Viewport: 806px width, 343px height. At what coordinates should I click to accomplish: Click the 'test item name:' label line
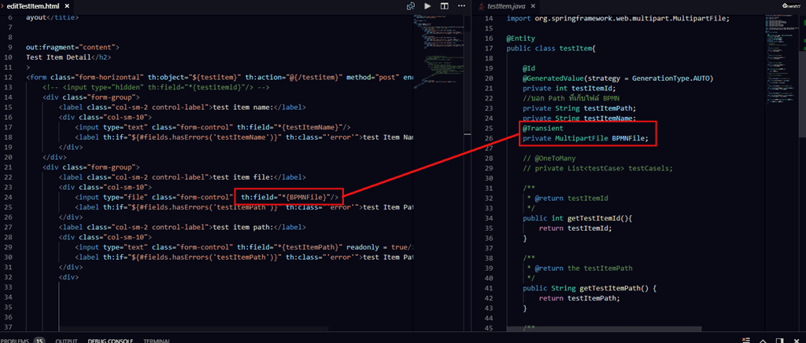(183, 108)
